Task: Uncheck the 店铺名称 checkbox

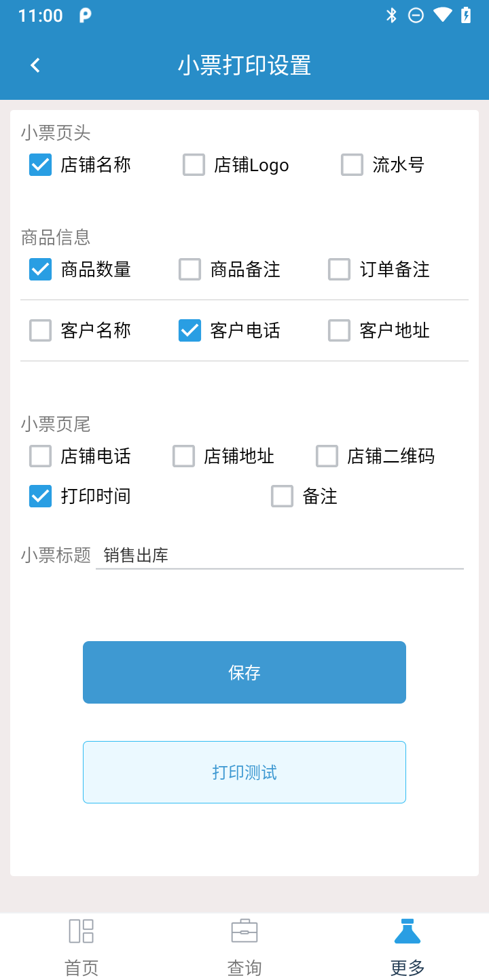Action: click(x=41, y=165)
